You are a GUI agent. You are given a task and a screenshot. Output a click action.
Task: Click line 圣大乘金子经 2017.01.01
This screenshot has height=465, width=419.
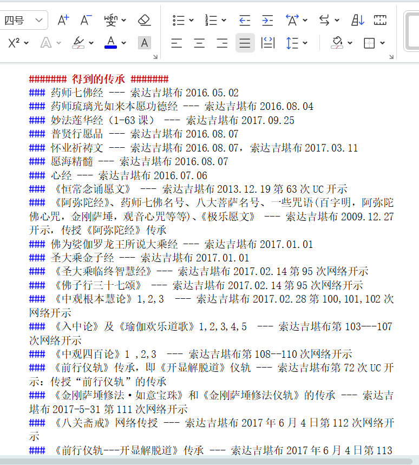(x=139, y=258)
